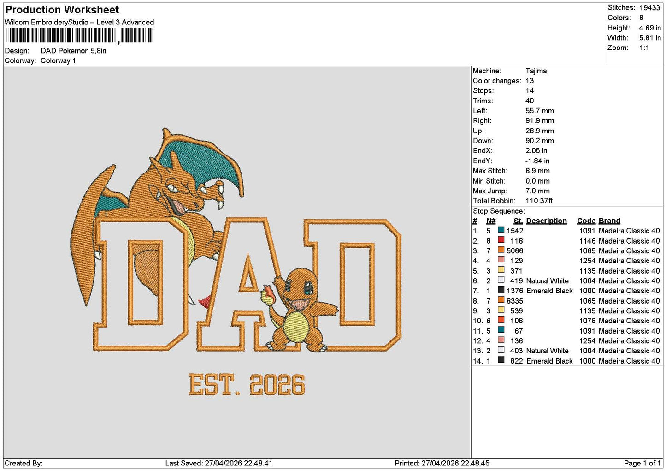Click the EndY value '-1.84 in'
666x471 pixels.
click(x=537, y=161)
